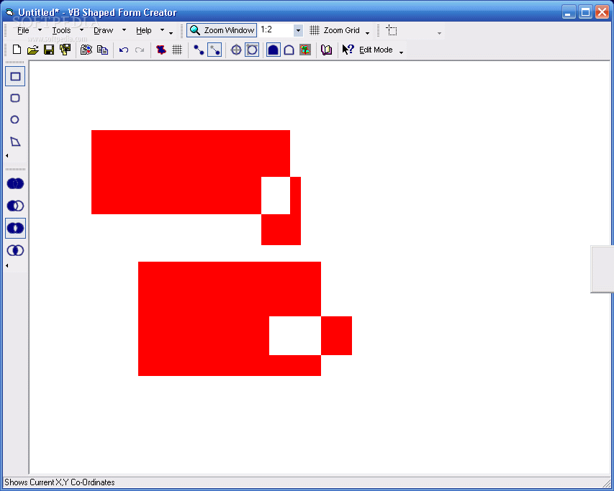Image resolution: width=614 pixels, height=491 pixels.
Task: Open the Draw menu
Action: coord(104,30)
